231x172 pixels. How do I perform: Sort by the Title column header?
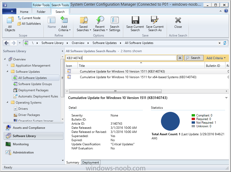coord(141,66)
